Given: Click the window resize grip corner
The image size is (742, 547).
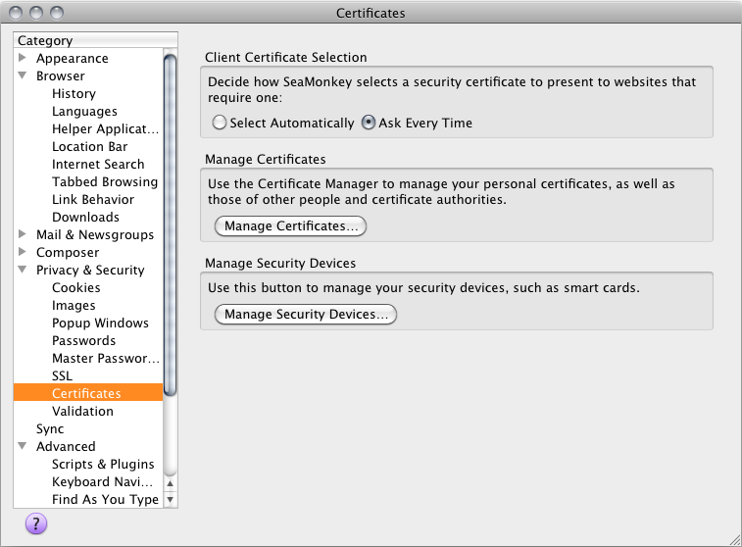Looking at the screenshot, I should 735,540.
